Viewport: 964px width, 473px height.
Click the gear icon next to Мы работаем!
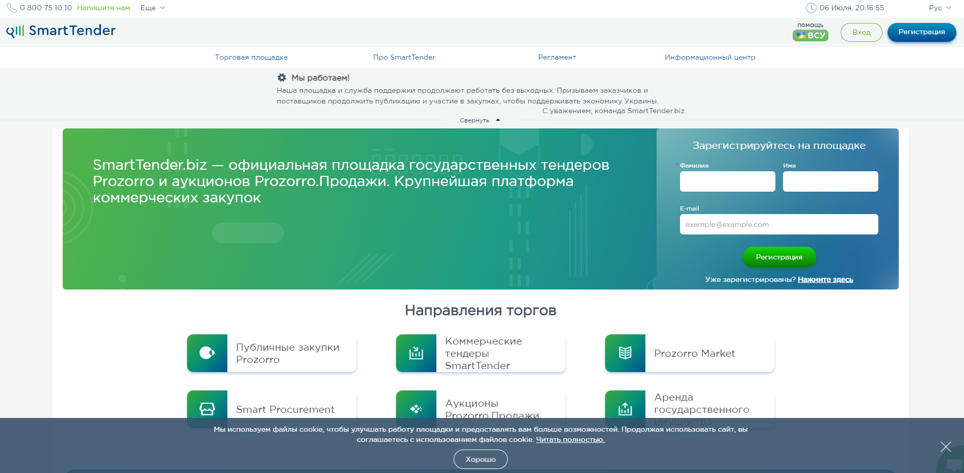[x=281, y=77]
